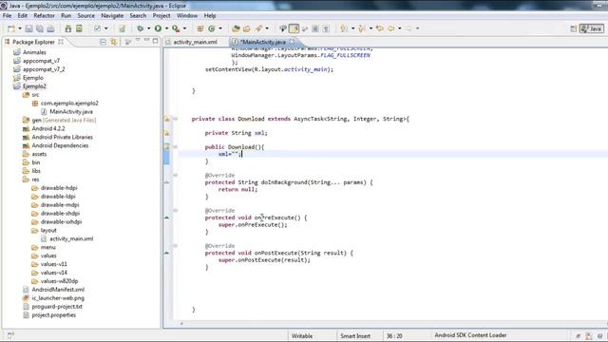
Task: Maximize the Package Explorer view
Action: tap(156, 41)
